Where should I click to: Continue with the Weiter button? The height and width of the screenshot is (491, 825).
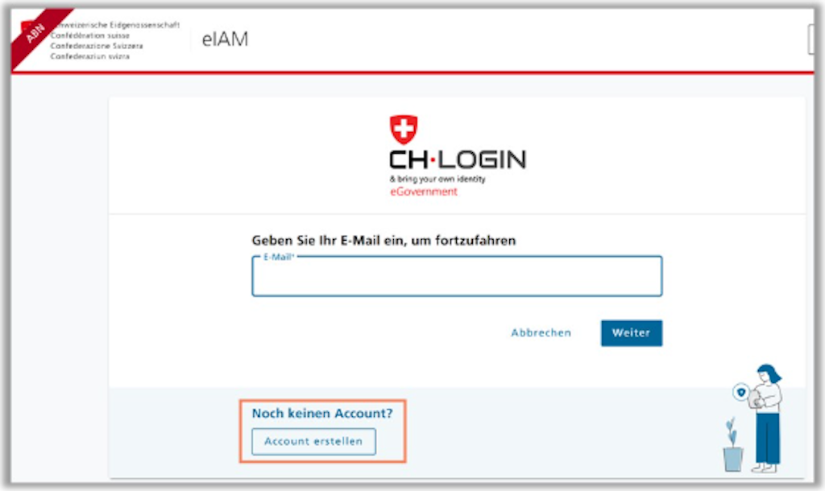[x=632, y=332]
